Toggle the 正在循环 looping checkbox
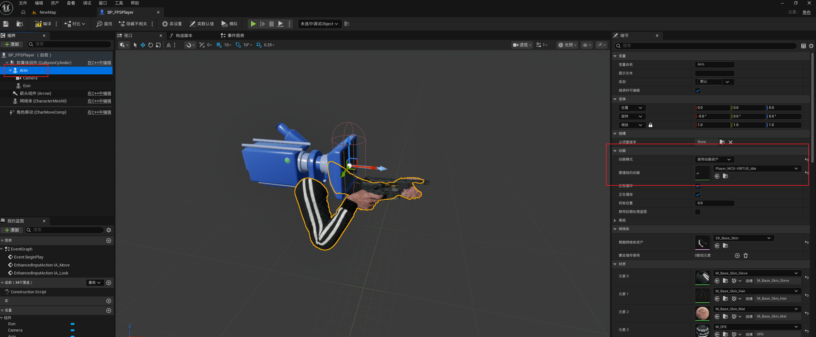816x337 pixels. [698, 186]
